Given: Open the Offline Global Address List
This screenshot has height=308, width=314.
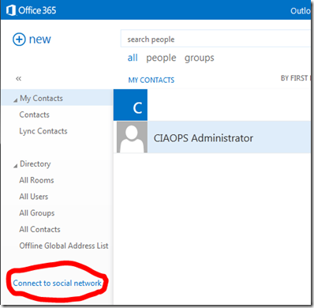Looking at the screenshot, I should click(64, 246).
